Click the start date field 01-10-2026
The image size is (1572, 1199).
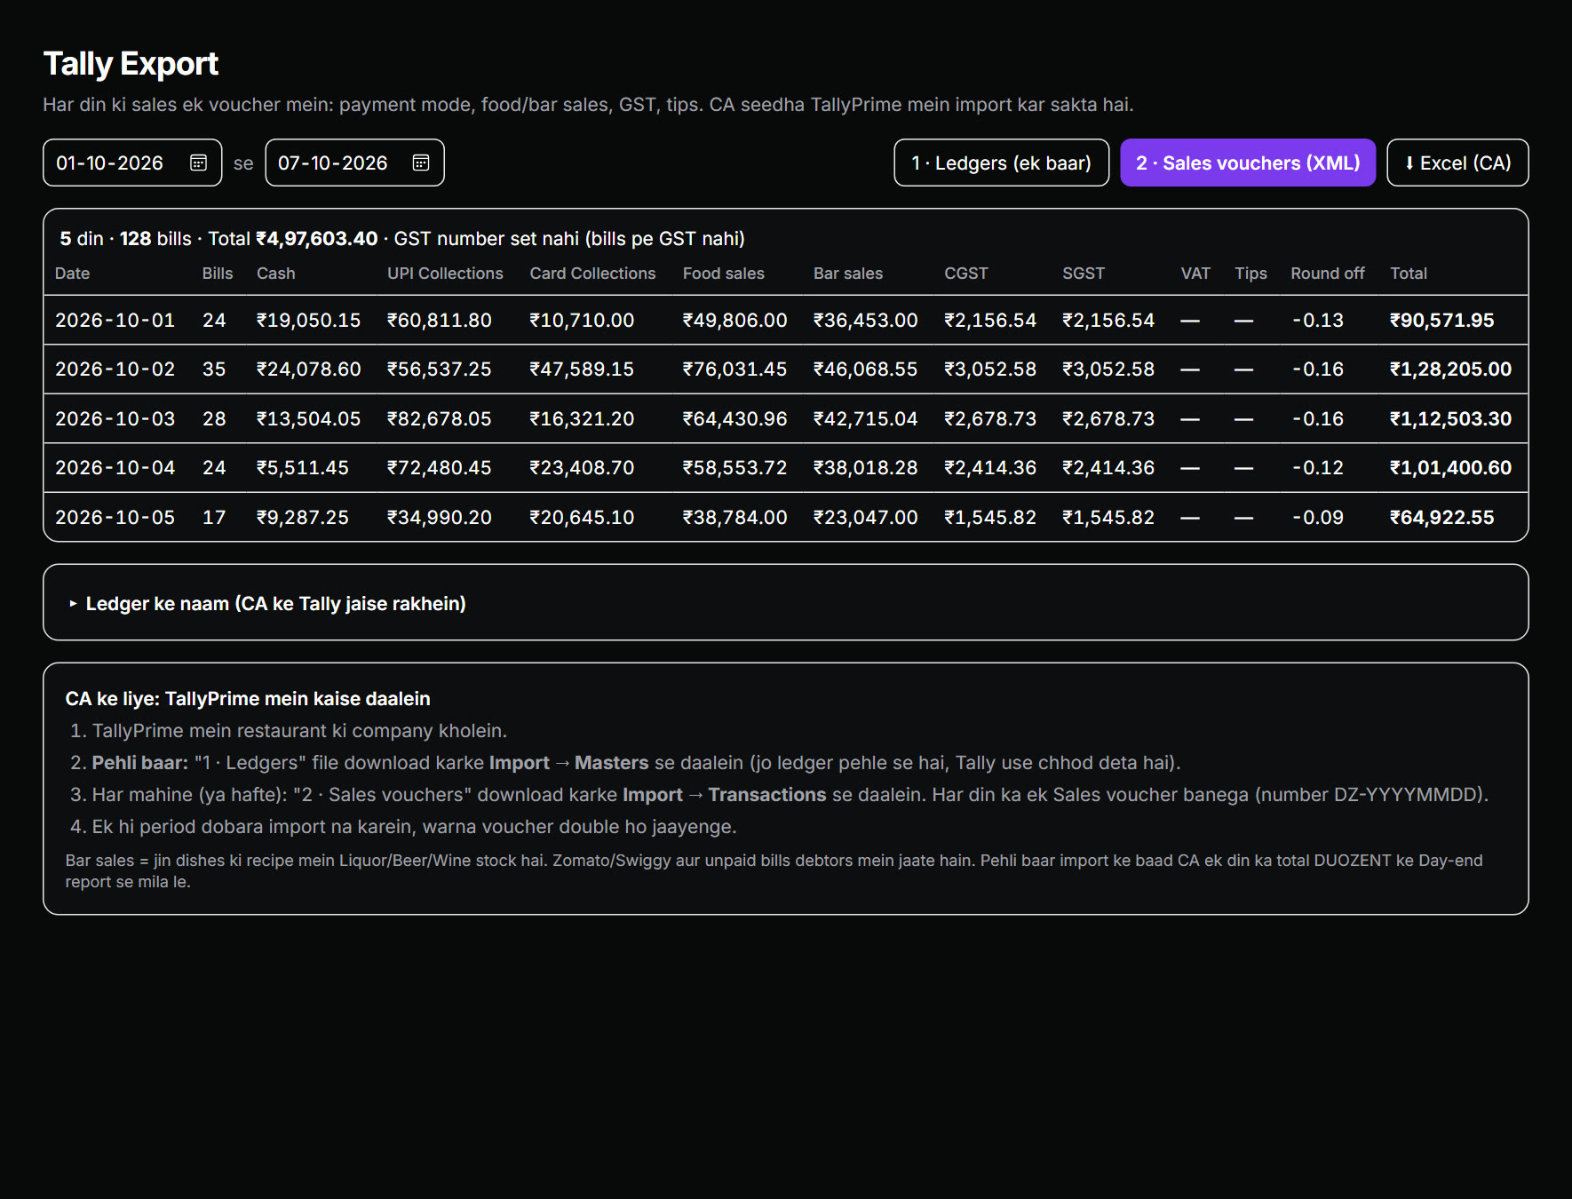[x=132, y=163]
